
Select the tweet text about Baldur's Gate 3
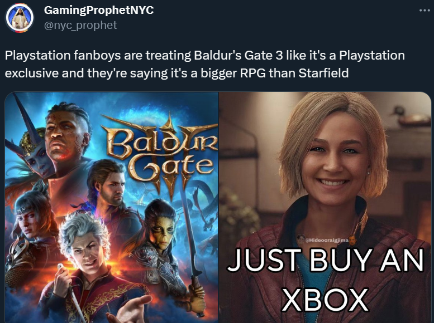205,64
